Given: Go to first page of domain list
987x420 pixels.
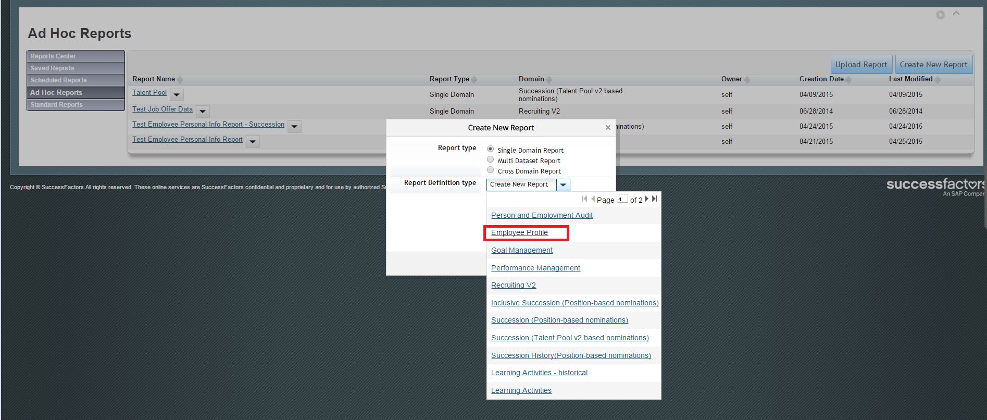Looking at the screenshot, I should pyautogui.click(x=585, y=199).
